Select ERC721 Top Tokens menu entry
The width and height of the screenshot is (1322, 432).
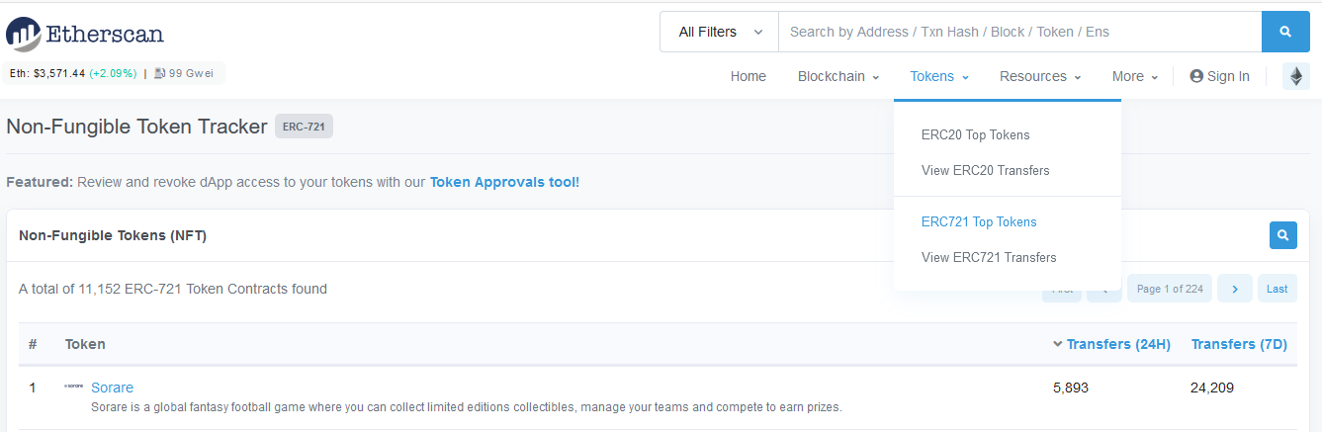click(x=979, y=221)
